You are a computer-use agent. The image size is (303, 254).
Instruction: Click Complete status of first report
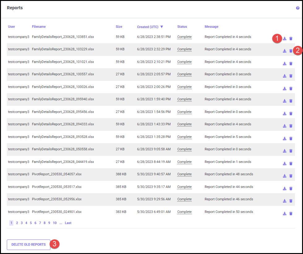(184, 37)
